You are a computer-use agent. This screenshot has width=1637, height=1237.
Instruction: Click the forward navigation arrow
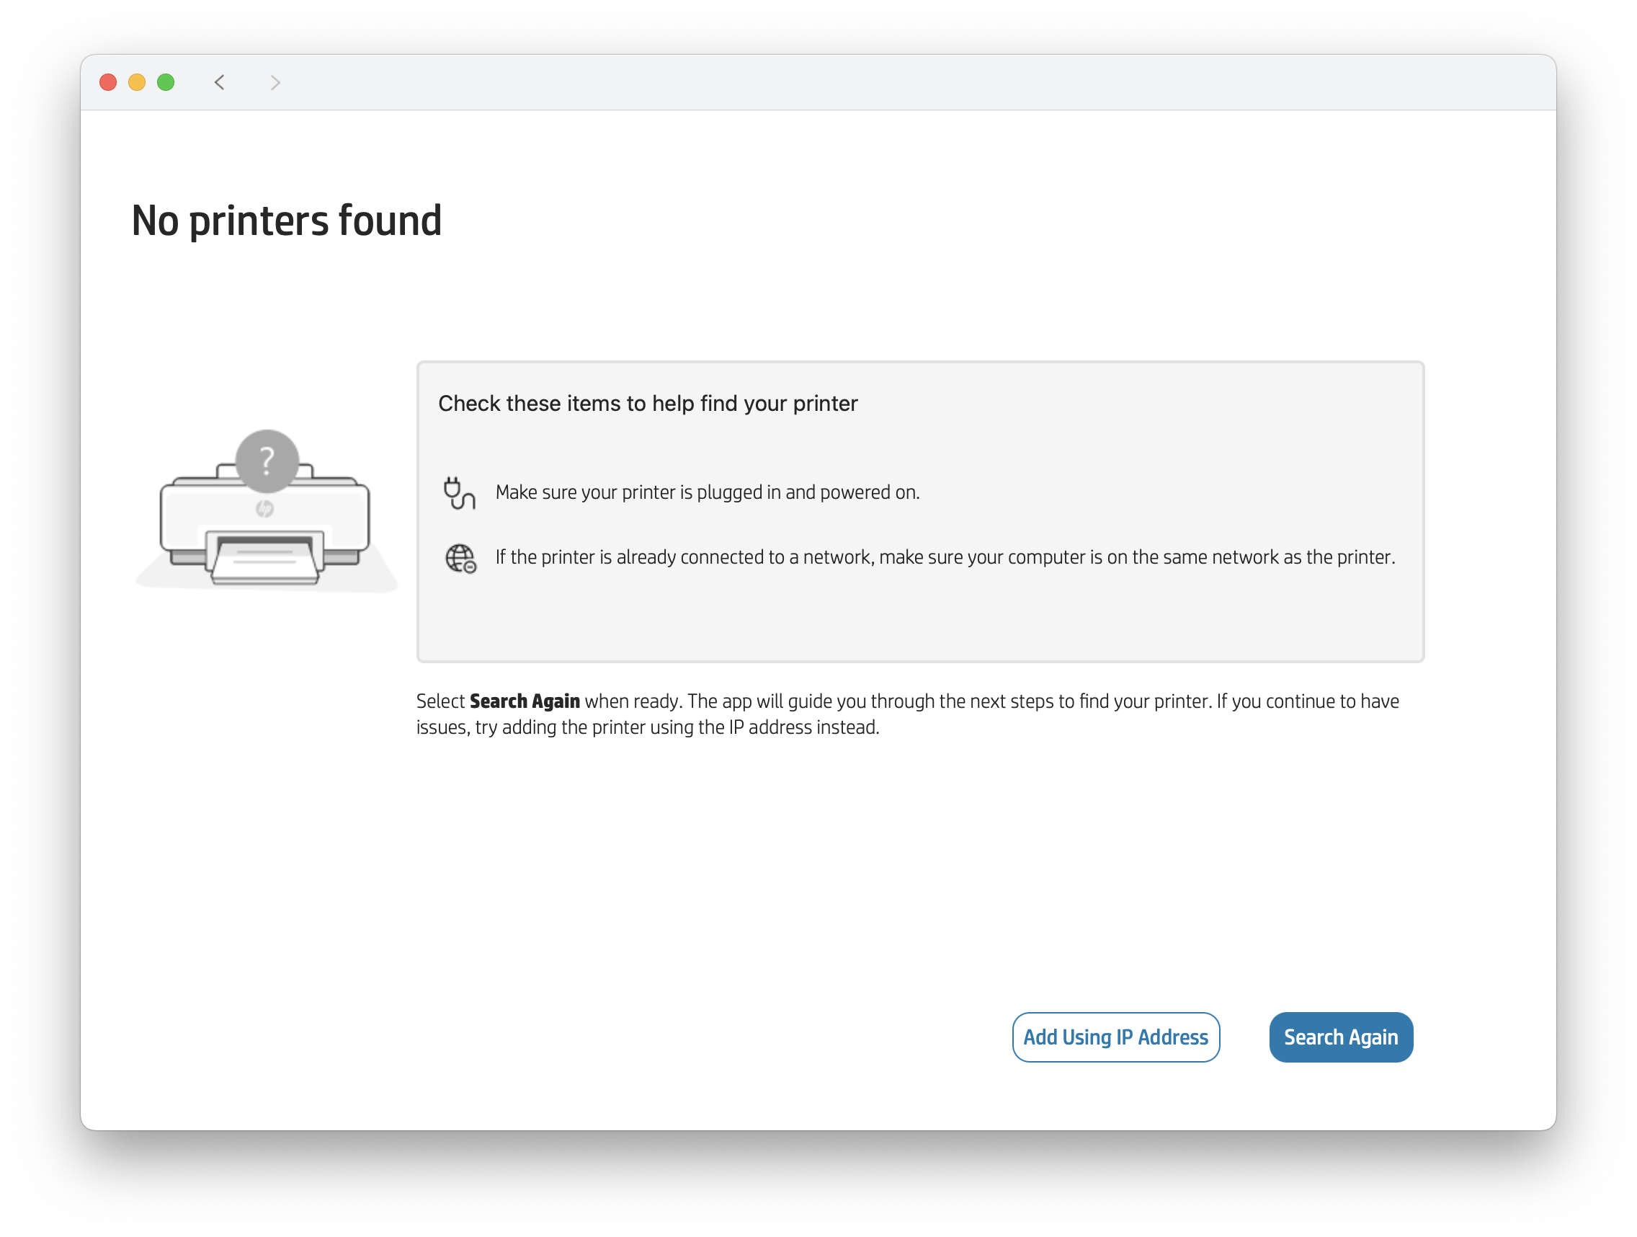pyautogui.click(x=275, y=82)
